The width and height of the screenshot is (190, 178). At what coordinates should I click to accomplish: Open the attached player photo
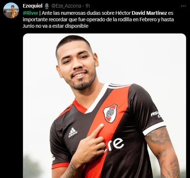coord(104,106)
